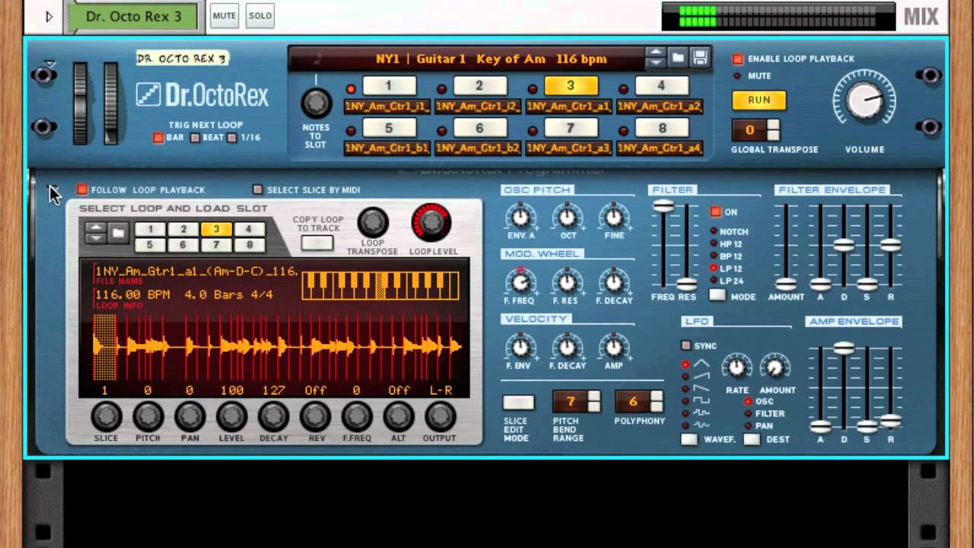Image resolution: width=974 pixels, height=548 pixels.
Task: Select loop slot 6 button
Action: point(479,128)
